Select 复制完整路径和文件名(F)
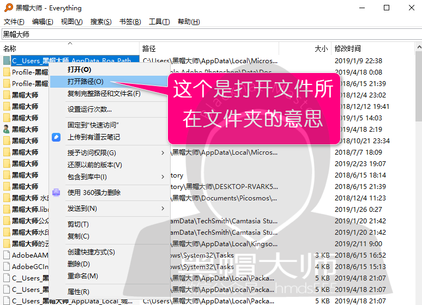Viewport: 422px width, 305px height. pos(108,94)
